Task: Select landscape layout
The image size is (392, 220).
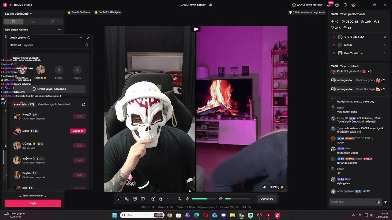Action: click(33, 22)
